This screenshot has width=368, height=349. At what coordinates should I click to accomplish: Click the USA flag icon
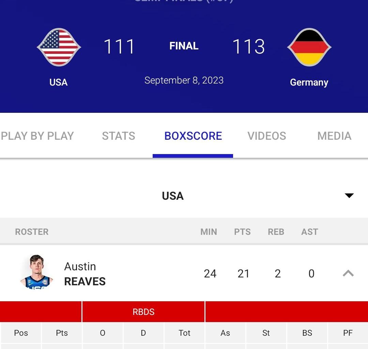point(59,46)
